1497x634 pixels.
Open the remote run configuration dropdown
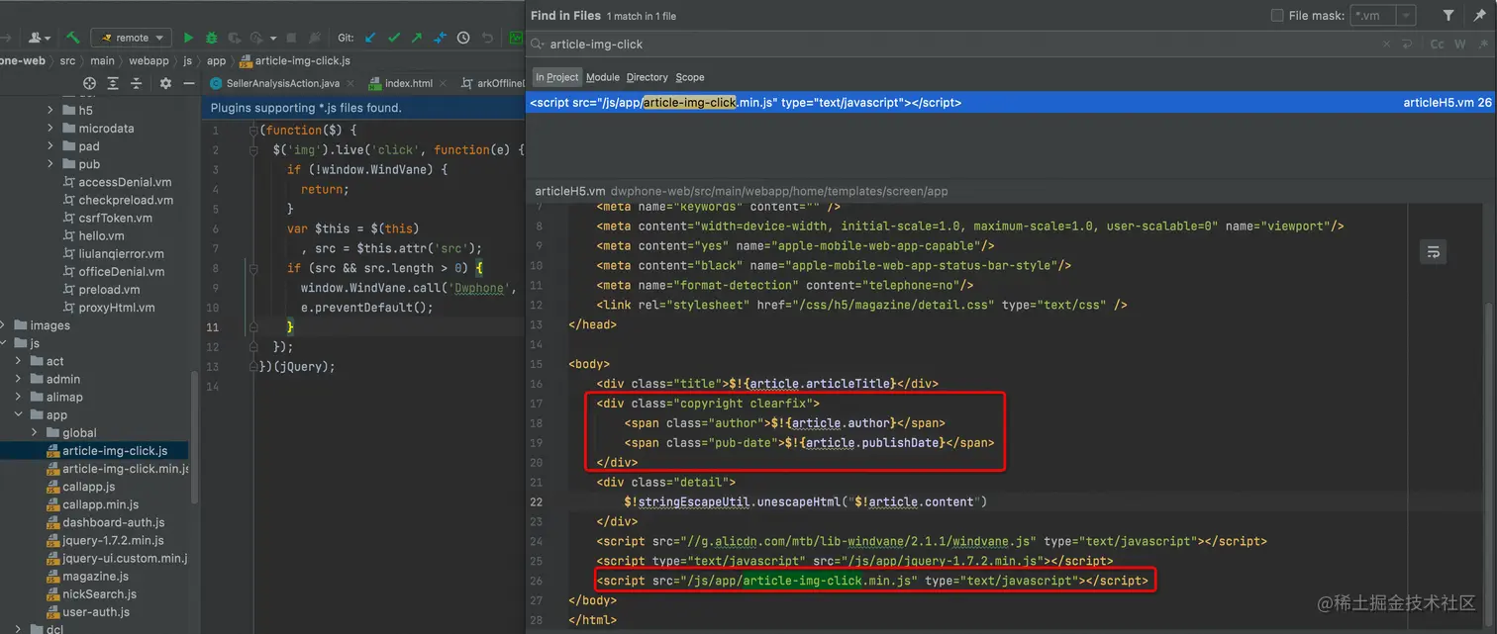pyautogui.click(x=131, y=38)
